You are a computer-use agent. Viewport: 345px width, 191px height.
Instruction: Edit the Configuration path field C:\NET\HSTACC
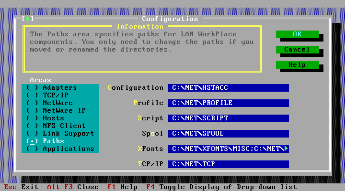click(229, 88)
